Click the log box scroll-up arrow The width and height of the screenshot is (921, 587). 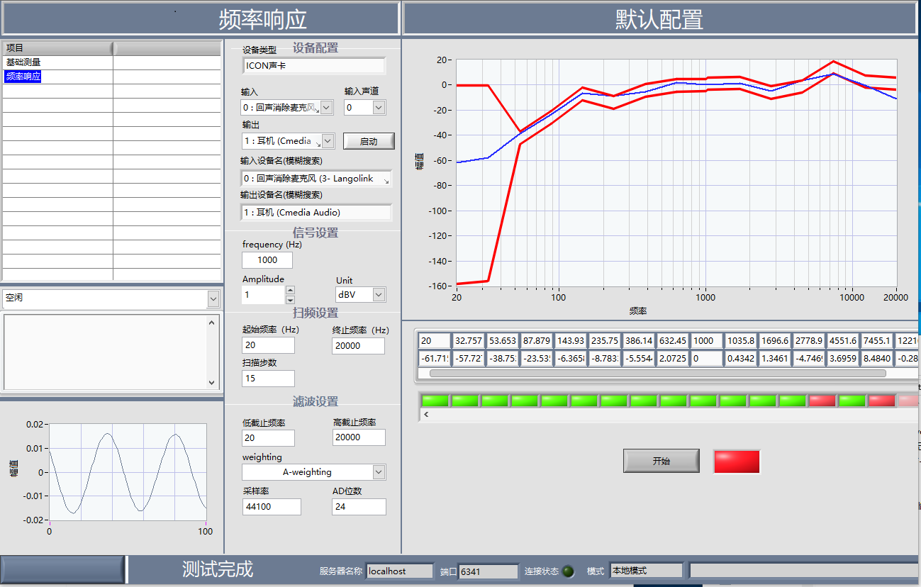pos(211,323)
